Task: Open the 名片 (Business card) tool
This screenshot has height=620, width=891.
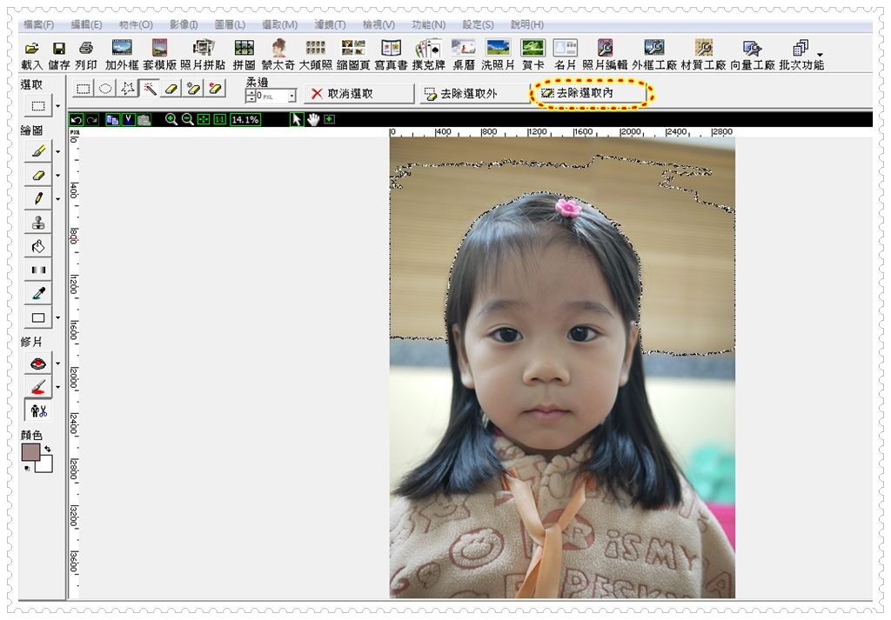Action: pos(565,55)
